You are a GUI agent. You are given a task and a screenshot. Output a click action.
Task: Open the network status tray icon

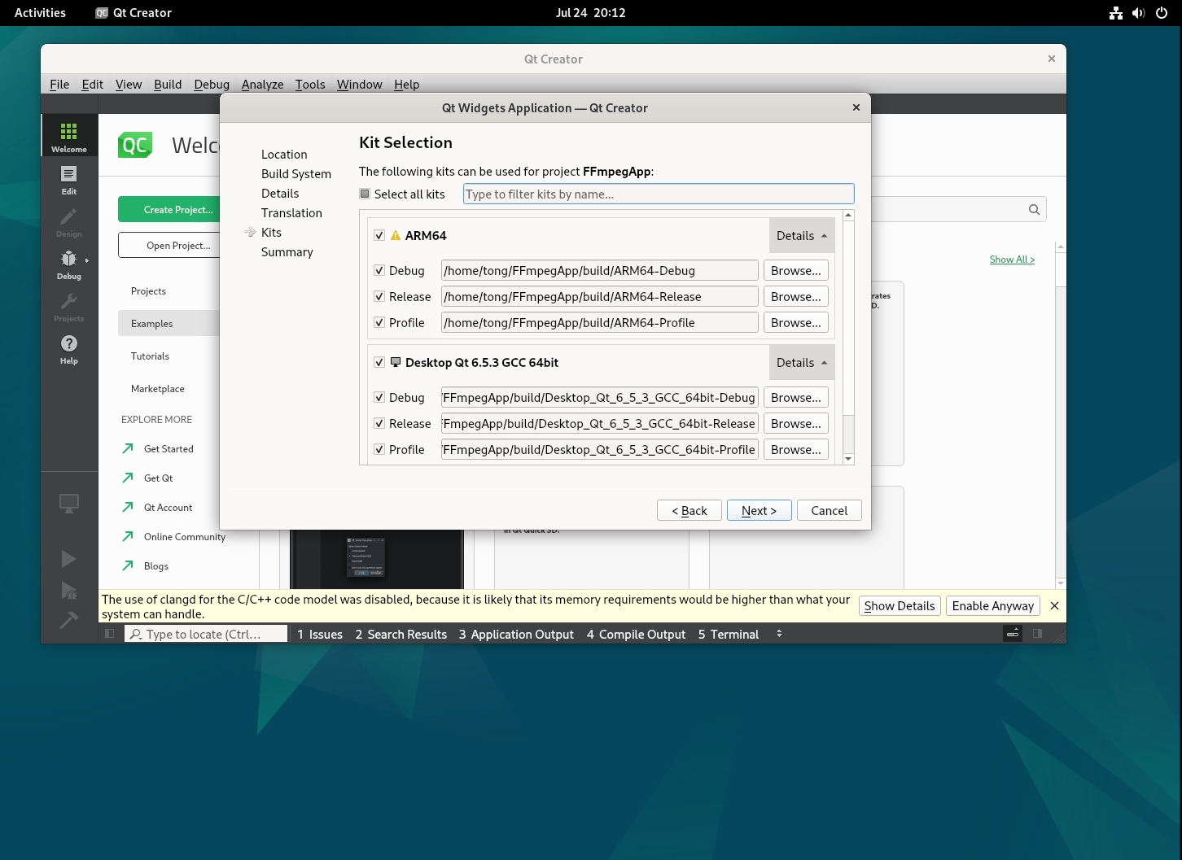pos(1116,13)
